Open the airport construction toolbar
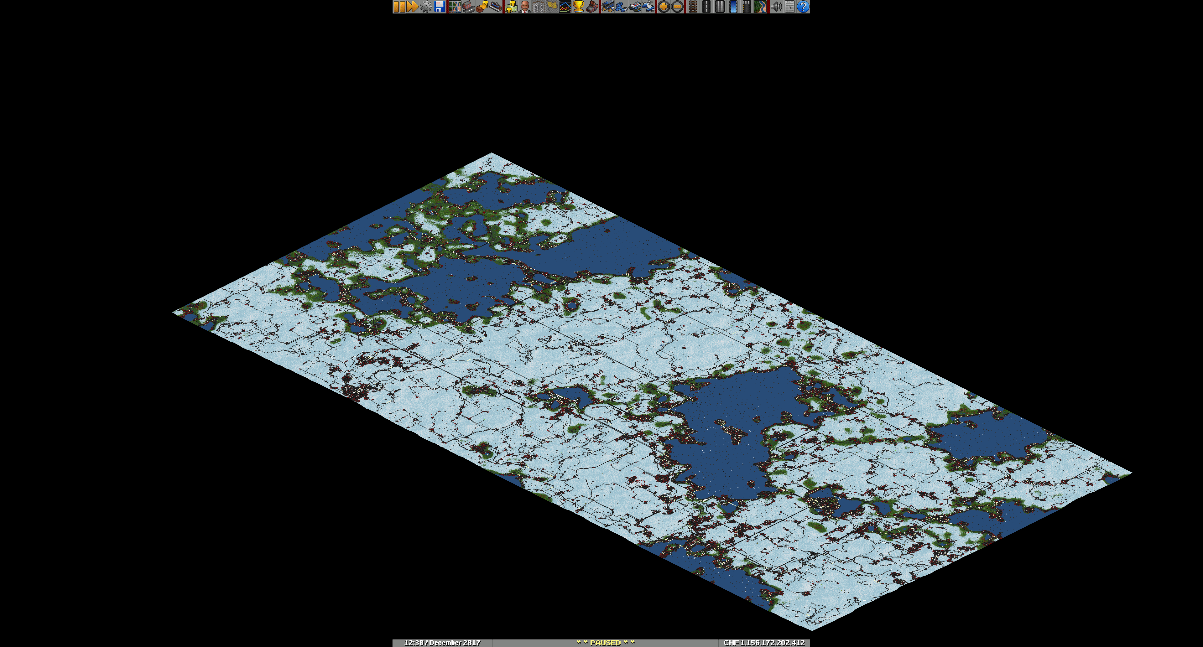 point(747,7)
